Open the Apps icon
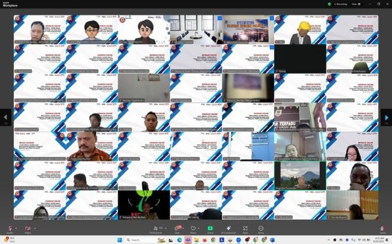Viewport: 392px width, 244px height. (245, 229)
